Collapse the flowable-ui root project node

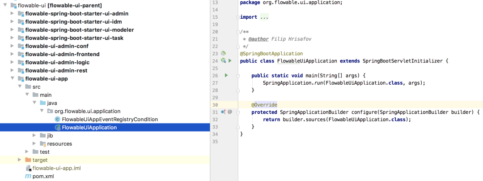coord(4,5)
